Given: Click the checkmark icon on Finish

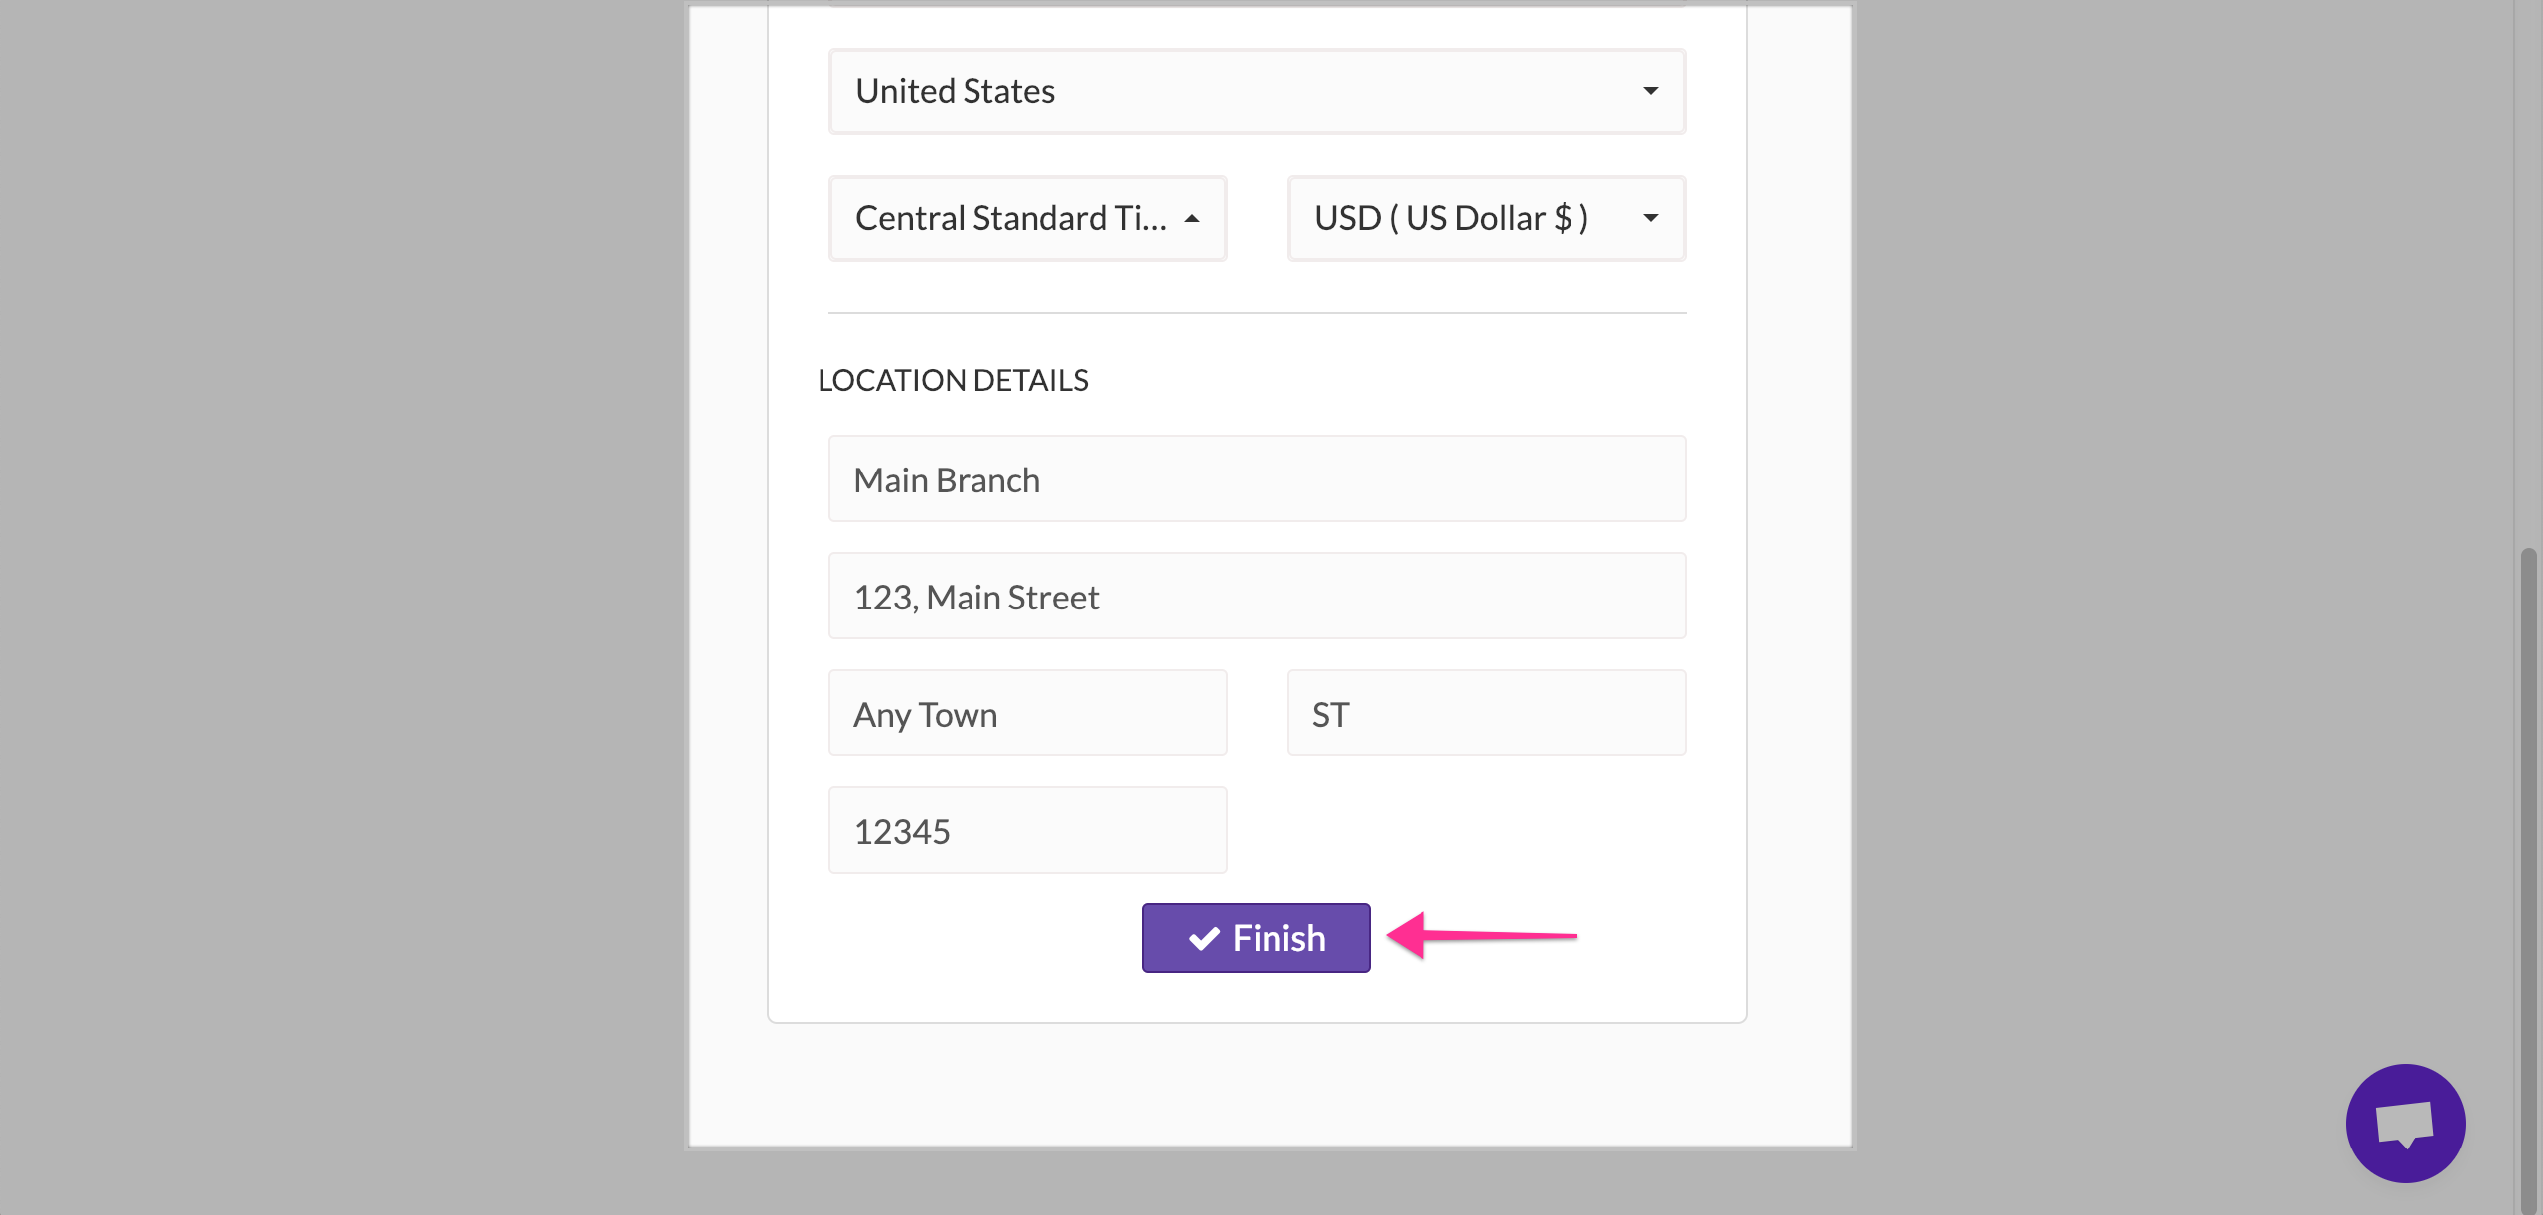Looking at the screenshot, I should coord(1204,938).
